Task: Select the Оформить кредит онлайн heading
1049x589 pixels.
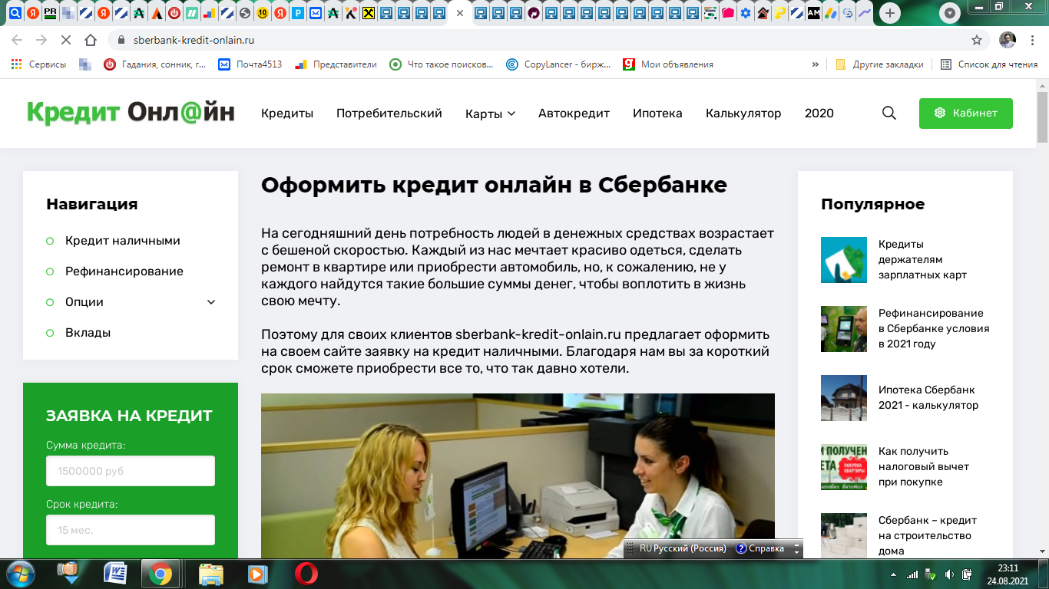Action: 494,185
